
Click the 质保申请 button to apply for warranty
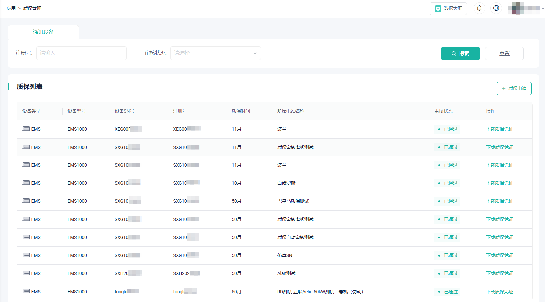[514, 88]
